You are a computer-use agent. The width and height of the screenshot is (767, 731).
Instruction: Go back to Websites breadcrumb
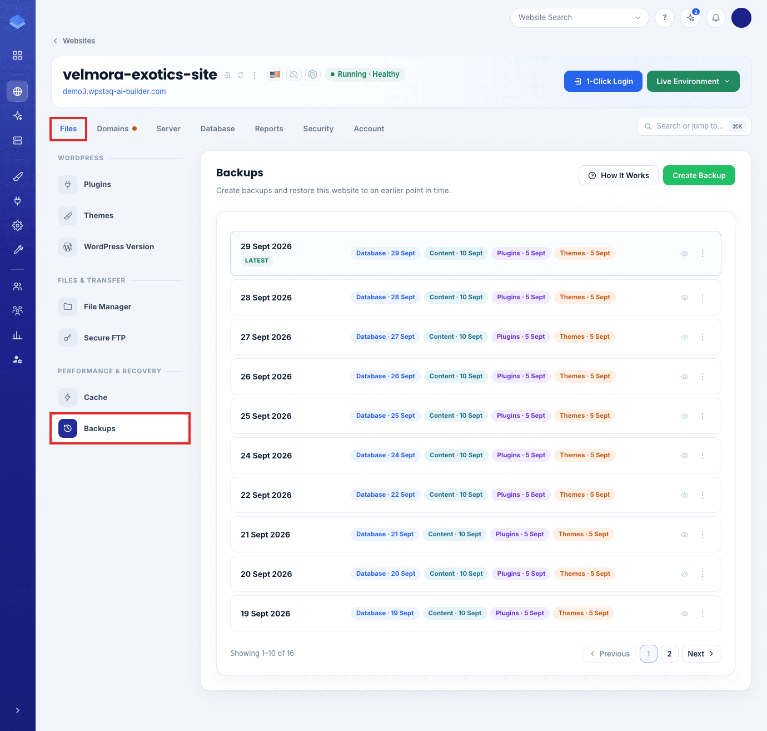[x=74, y=41]
